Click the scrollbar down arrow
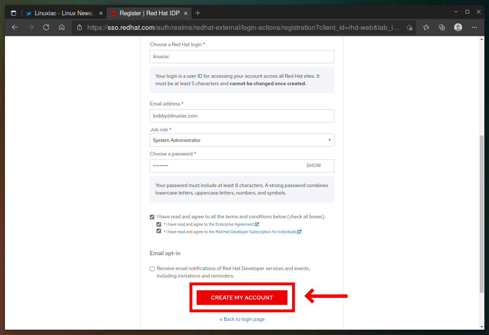The width and height of the screenshot is (489, 335). (482, 327)
